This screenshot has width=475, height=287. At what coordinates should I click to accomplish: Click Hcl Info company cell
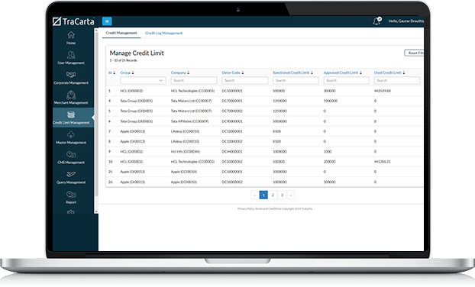186,152
